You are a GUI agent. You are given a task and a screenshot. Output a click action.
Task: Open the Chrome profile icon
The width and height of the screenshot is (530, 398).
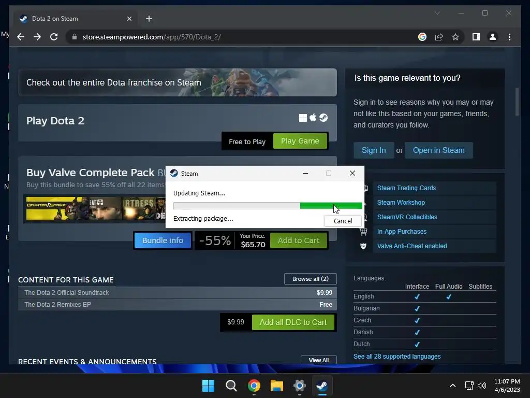[x=493, y=37]
